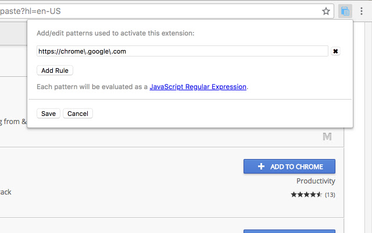Click the plus icon on Add to Chrome
Screen dimensions: 372x233
coord(261,167)
